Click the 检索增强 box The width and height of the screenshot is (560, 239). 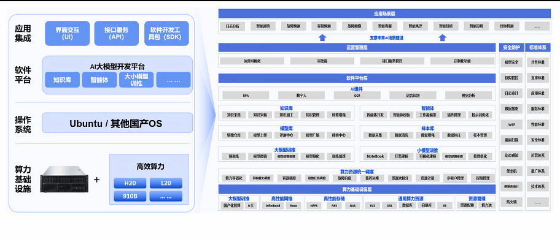tap(339, 115)
